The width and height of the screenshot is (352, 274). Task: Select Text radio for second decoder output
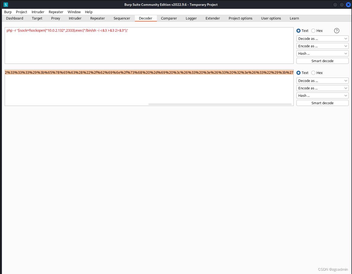click(298, 73)
